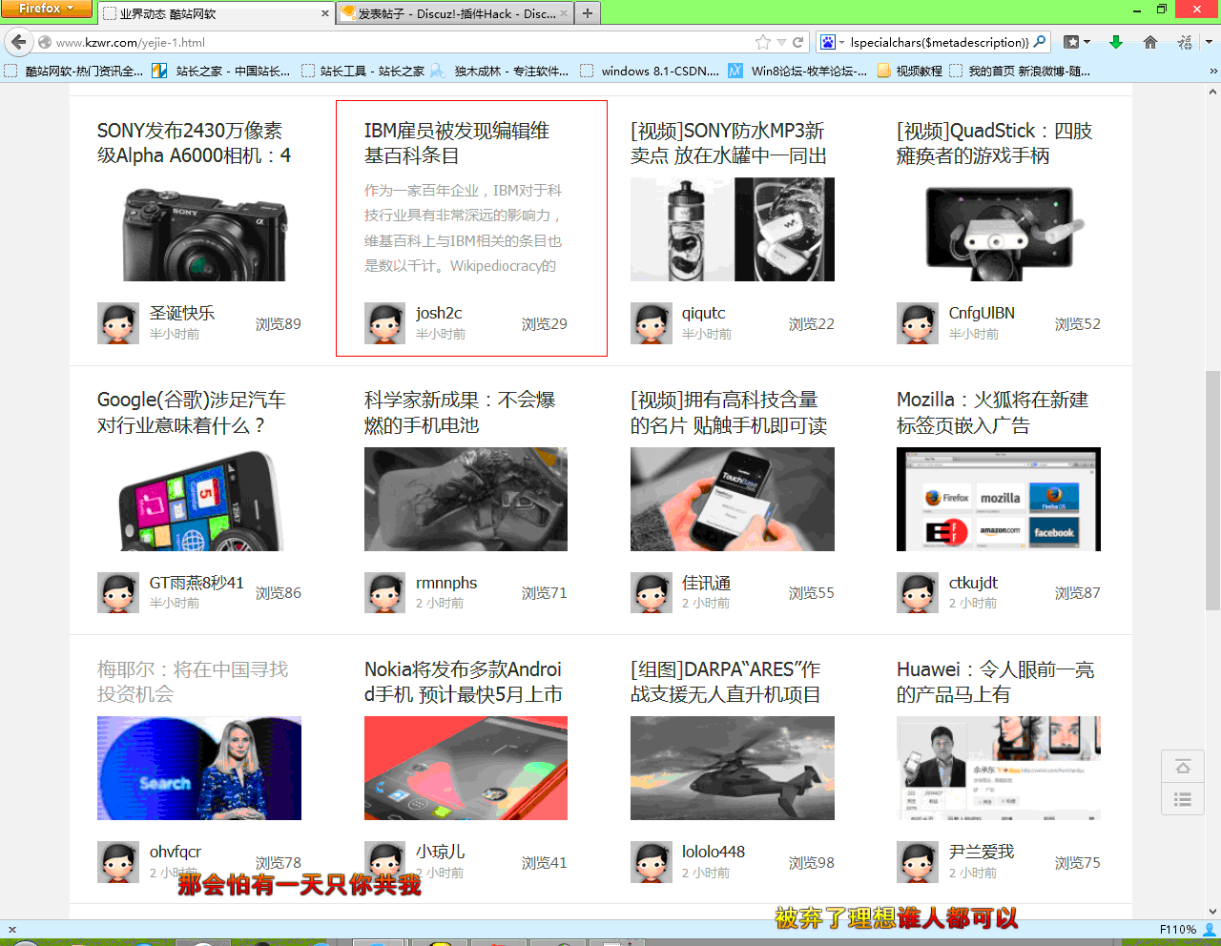
Task: Bookmark this page with the star icon
Action: coord(763,42)
